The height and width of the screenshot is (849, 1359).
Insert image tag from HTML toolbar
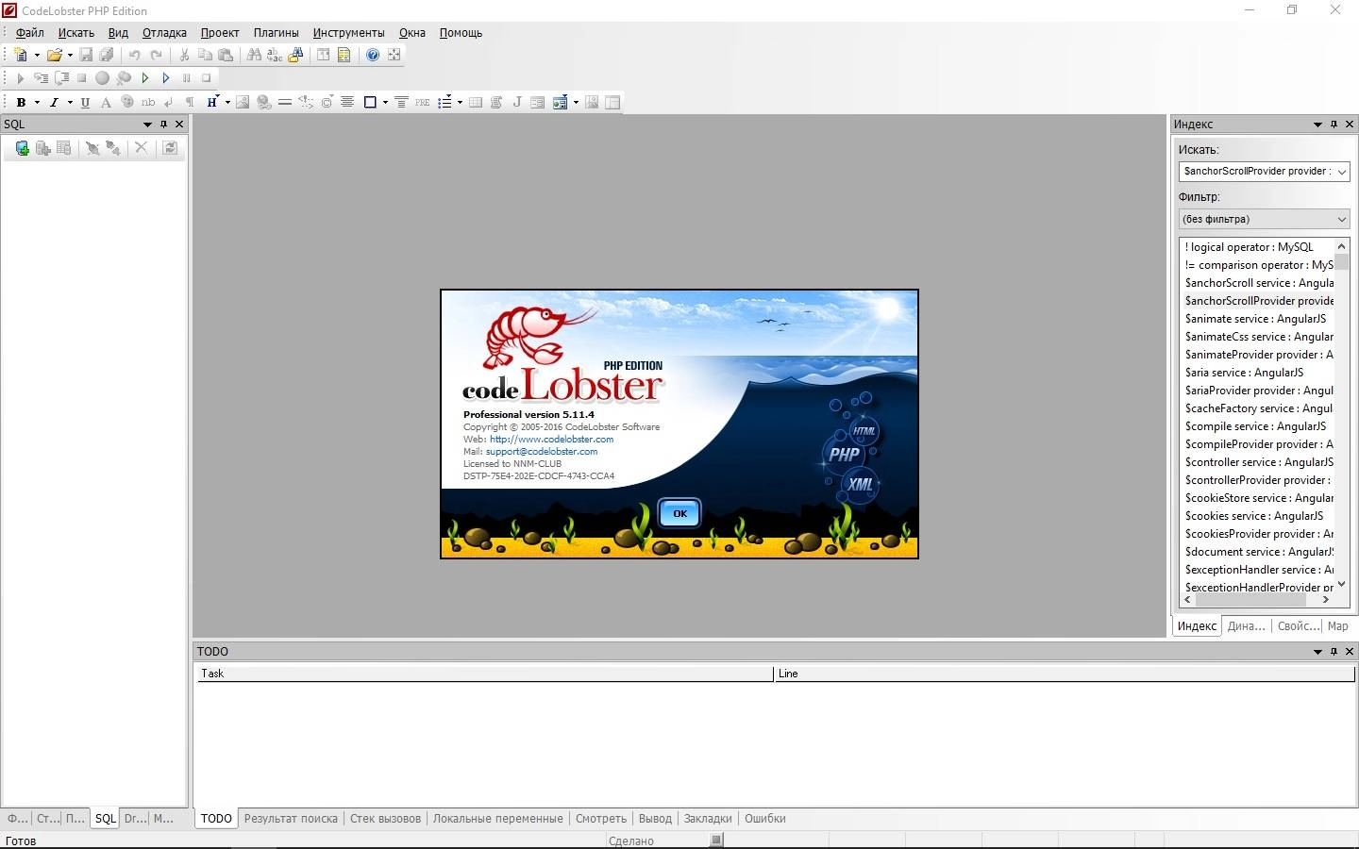click(243, 102)
